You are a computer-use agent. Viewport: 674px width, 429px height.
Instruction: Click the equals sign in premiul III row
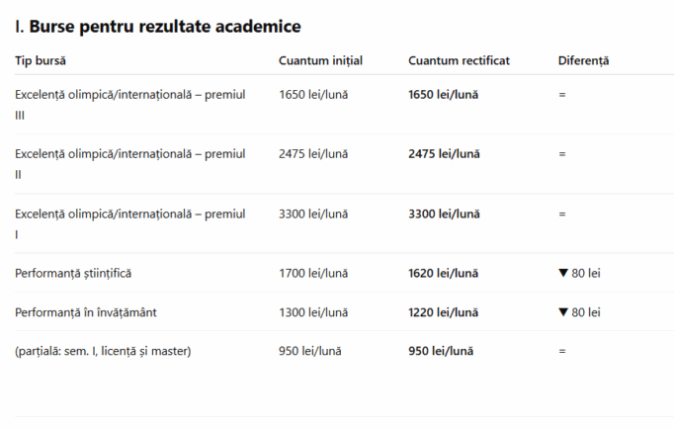(562, 95)
